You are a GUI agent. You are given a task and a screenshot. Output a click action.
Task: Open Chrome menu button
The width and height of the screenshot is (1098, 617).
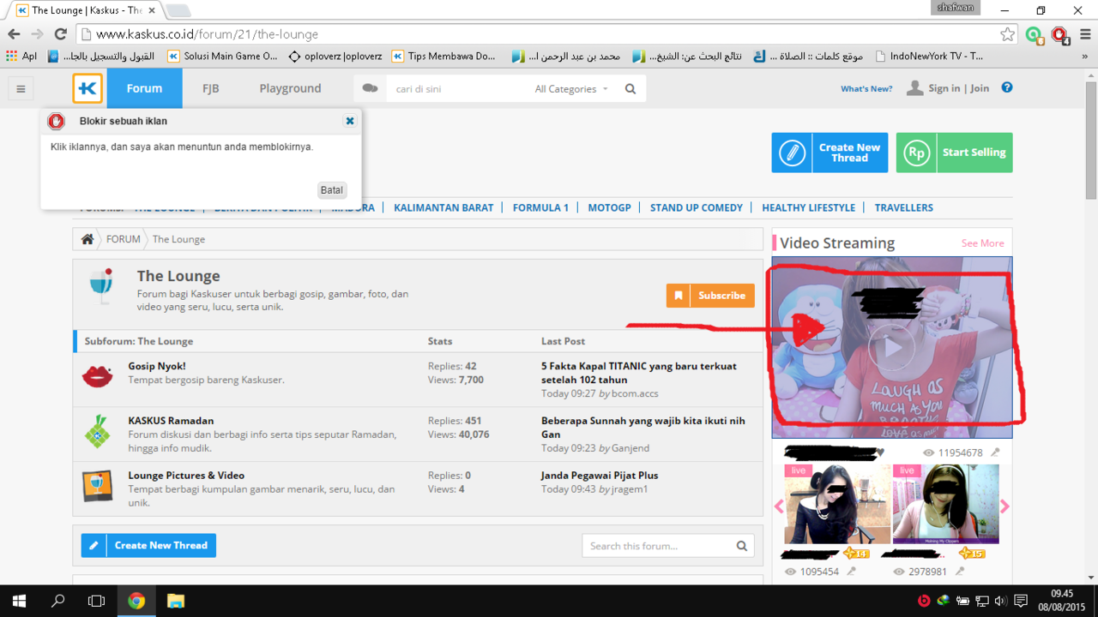(1084, 34)
